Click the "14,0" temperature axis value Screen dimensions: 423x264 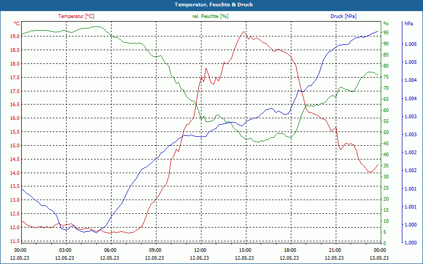coord(15,173)
